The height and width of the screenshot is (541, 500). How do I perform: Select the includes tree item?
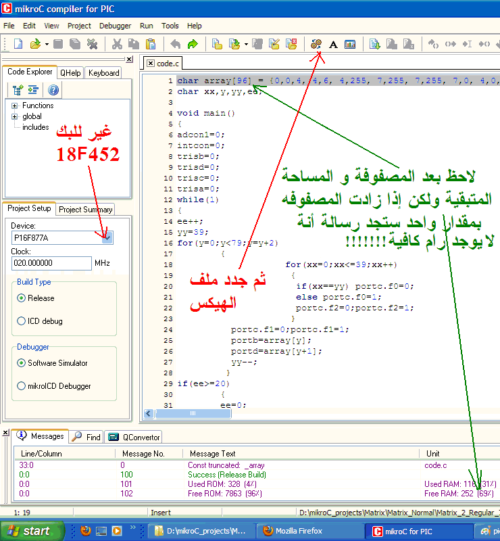pyautogui.click(x=36, y=127)
